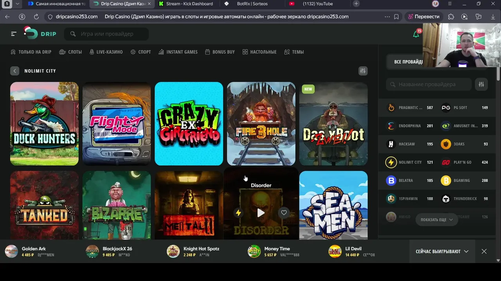This screenshot has width=501, height=281.
Task: Open Knight Hot Spotz from winners ticker
Action: (x=193, y=252)
